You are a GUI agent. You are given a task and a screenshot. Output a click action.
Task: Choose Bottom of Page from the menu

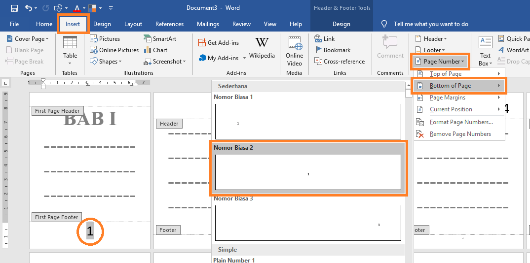[459, 86]
